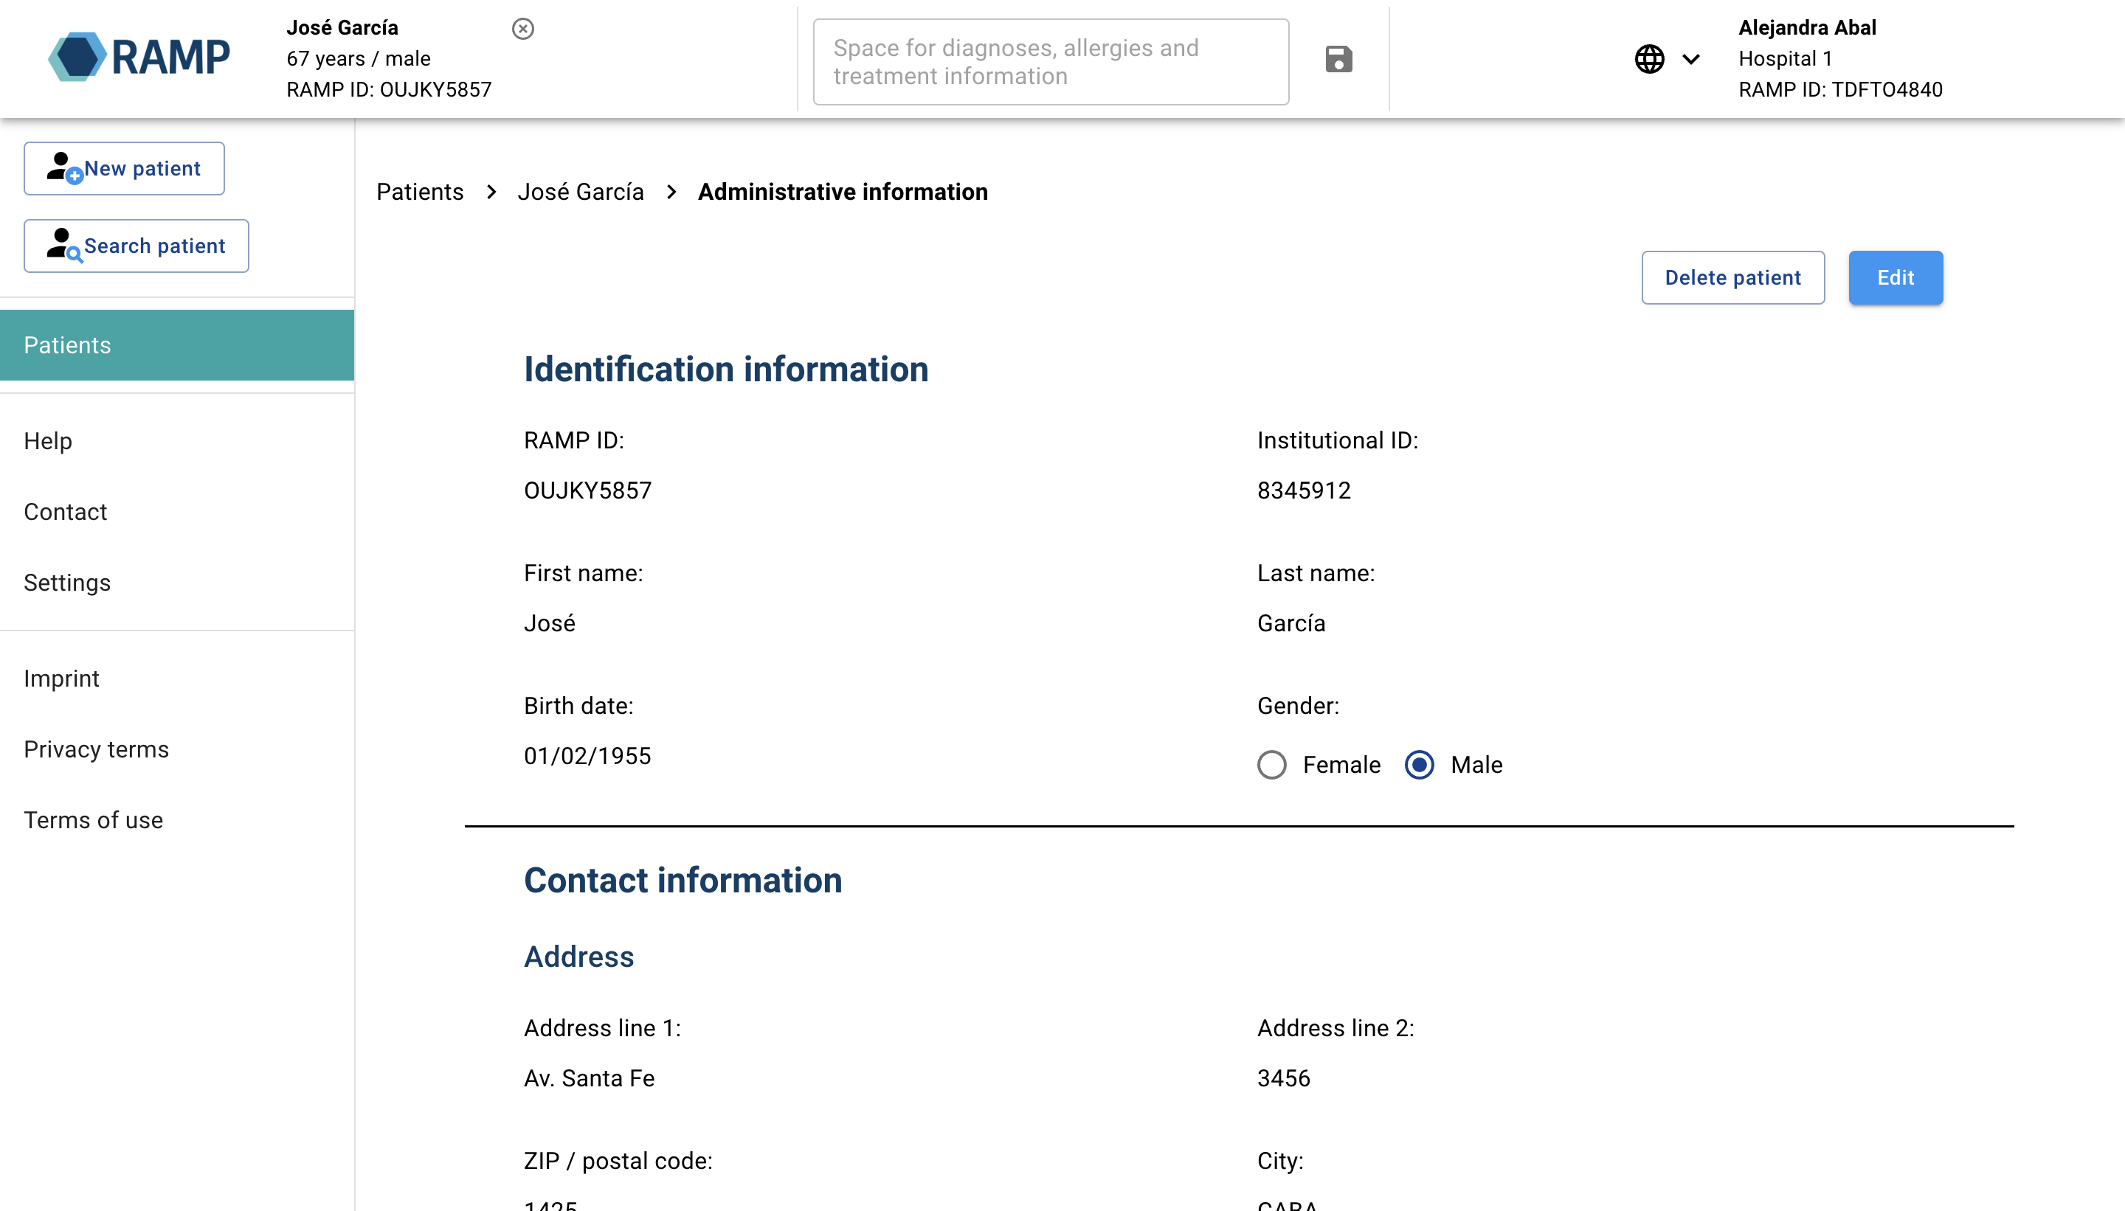This screenshot has height=1211, width=2125.
Task: Click the RAMP hexagon logo
Action: (x=77, y=57)
